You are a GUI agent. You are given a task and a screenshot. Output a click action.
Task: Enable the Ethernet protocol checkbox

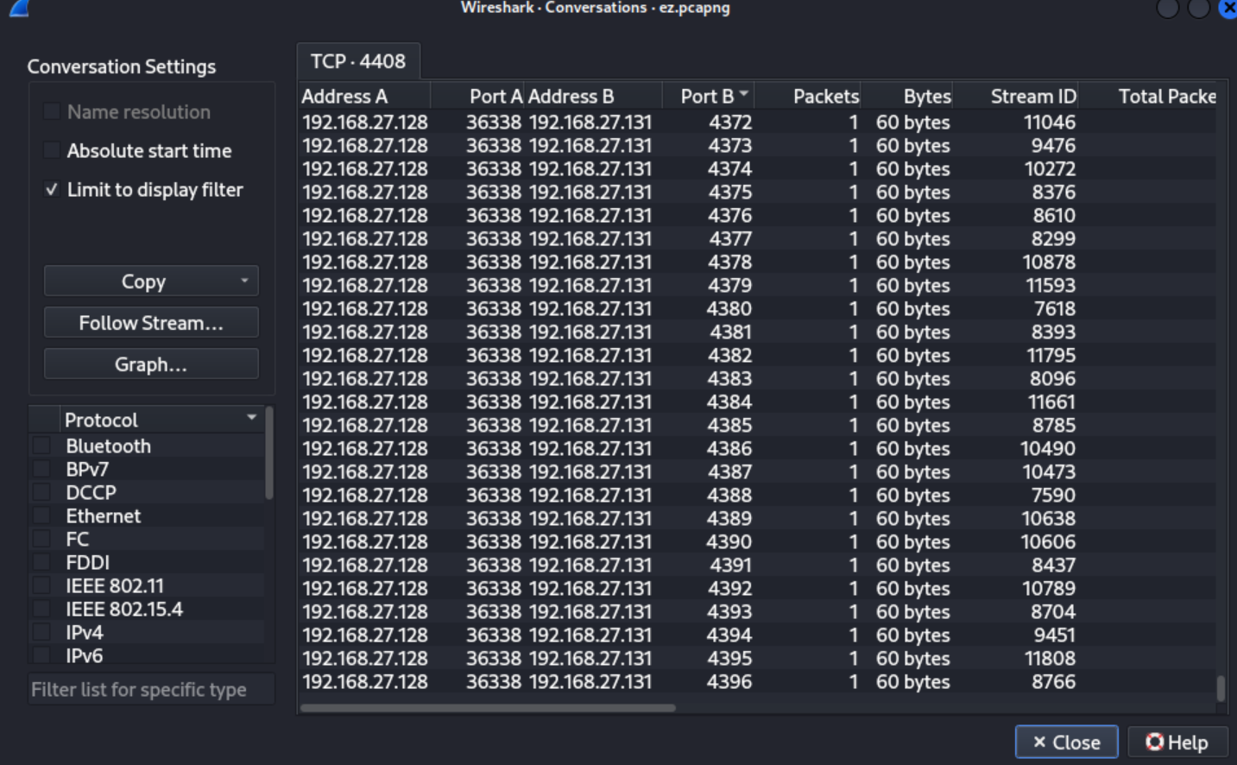(41, 515)
